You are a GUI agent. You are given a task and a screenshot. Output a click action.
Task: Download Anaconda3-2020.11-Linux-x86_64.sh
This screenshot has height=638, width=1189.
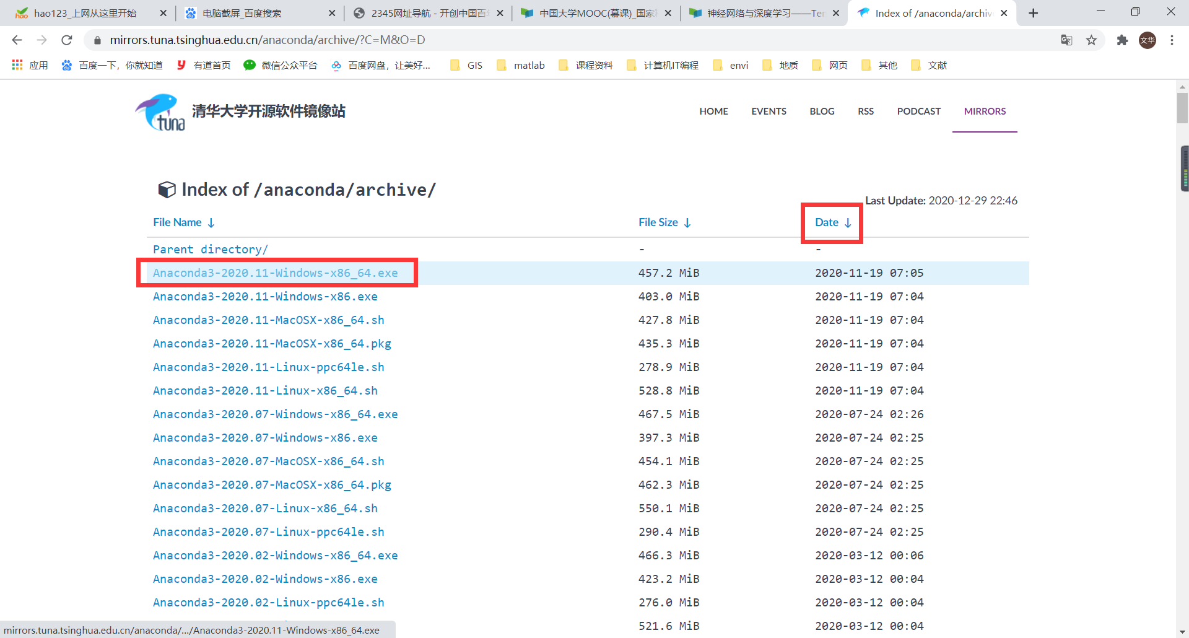coord(265,391)
